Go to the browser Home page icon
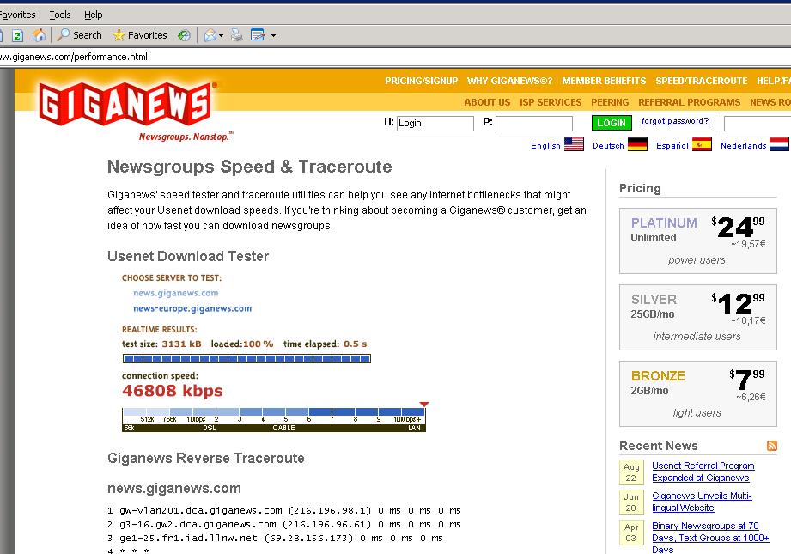The width and height of the screenshot is (791, 554). [x=39, y=35]
